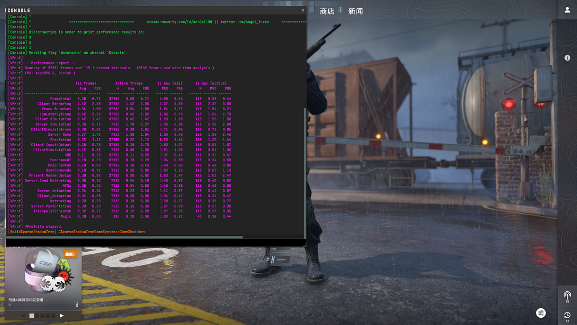
Task: Click the CONSOLE title text
Action: point(19,10)
